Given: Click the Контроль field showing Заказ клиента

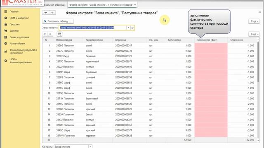Looking at the screenshot, I should pyautogui.click(x=71, y=146).
